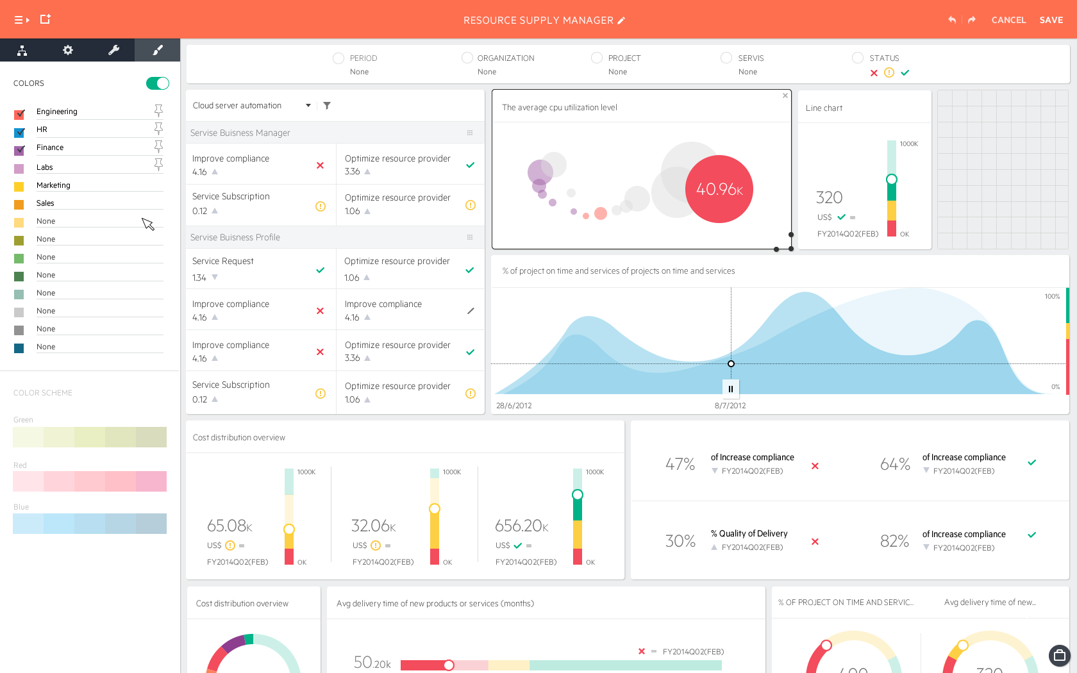Screen dimensions: 1077x673
Task: Pin the HR color entry
Action: click(158, 129)
